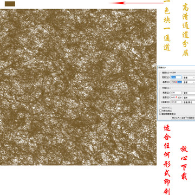Enable the constrain proportions checkbox
Screen dimensions: 195x195
coord(160,110)
